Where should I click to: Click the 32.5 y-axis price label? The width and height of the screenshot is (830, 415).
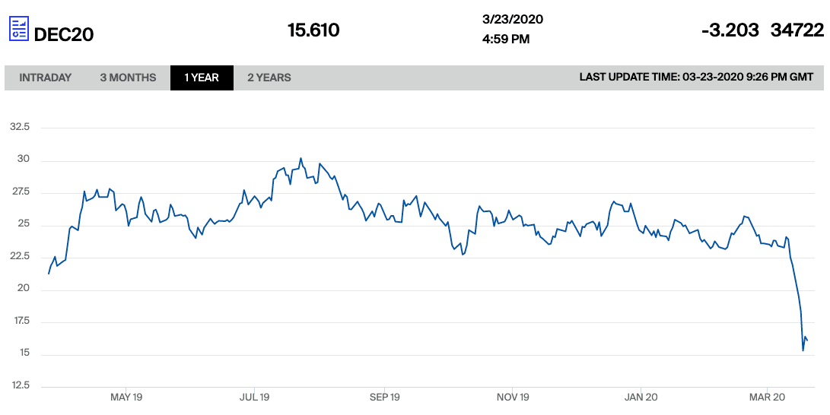19,128
